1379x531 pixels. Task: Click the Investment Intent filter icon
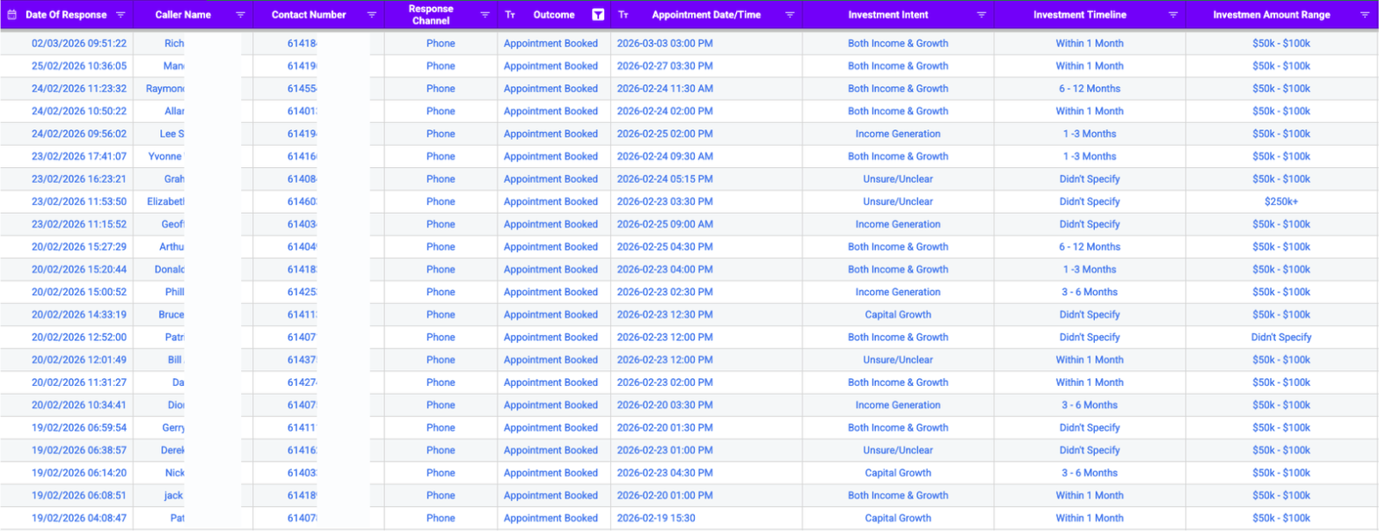[x=981, y=15]
